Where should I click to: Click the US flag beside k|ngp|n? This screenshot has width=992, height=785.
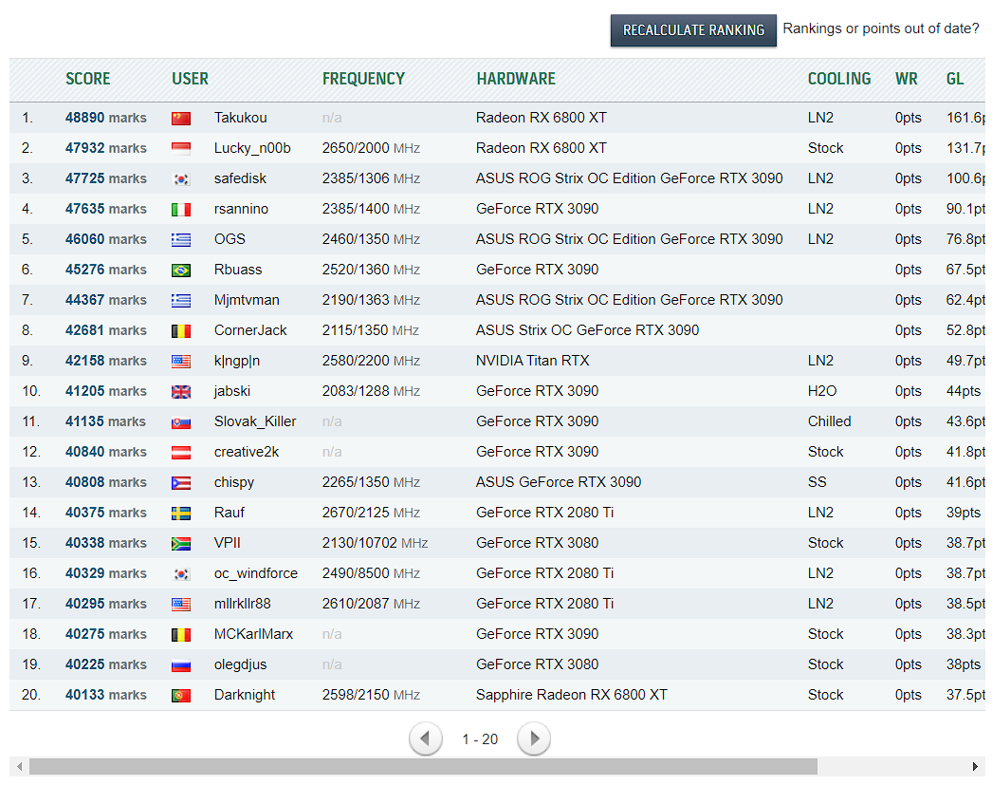pos(181,362)
